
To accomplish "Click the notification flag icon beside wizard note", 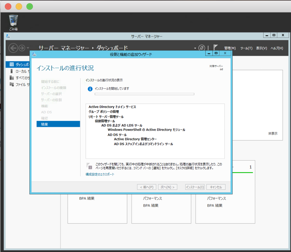I will (89, 166).
